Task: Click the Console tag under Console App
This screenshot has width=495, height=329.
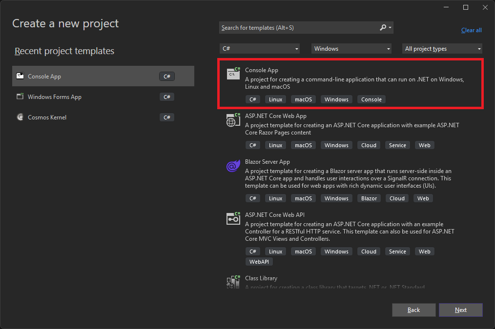Action: (371, 99)
